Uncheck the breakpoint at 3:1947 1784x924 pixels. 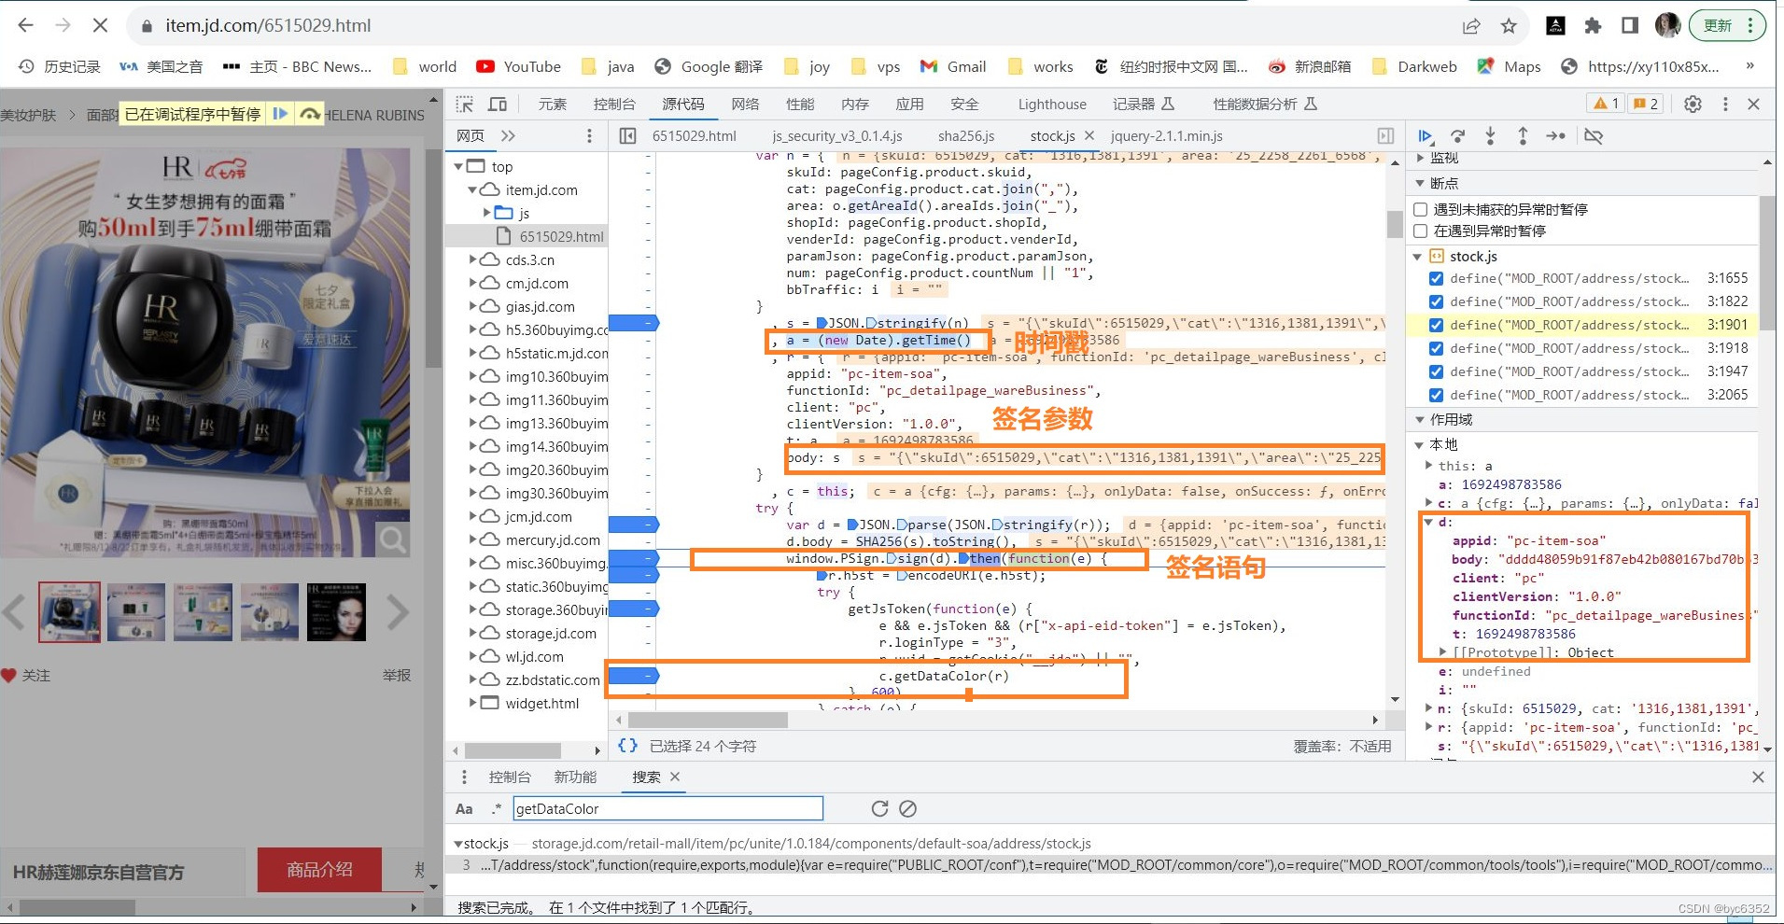coord(1436,371)
